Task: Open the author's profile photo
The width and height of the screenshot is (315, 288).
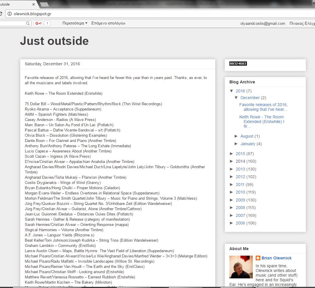Action: click(x=241, y=267)
